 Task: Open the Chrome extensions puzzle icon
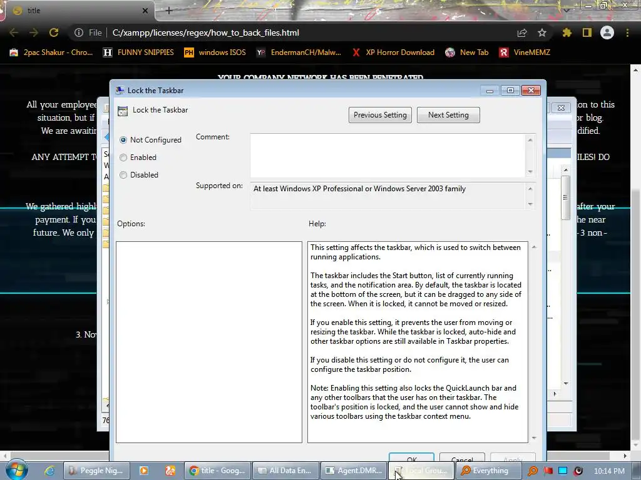click(x=567, y=32)
